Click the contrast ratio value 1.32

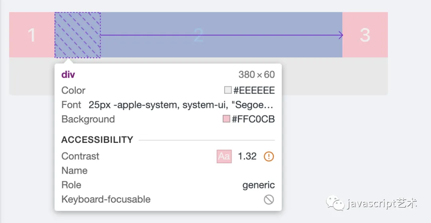coord(247,156)
